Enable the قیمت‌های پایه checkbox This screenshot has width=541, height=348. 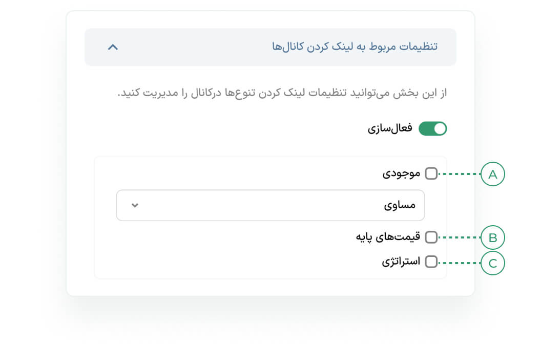432,237
